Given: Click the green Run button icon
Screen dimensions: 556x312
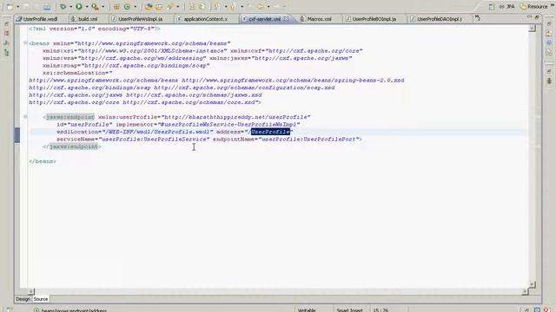Looking at the screenshot, I should [x=79, y=6].
